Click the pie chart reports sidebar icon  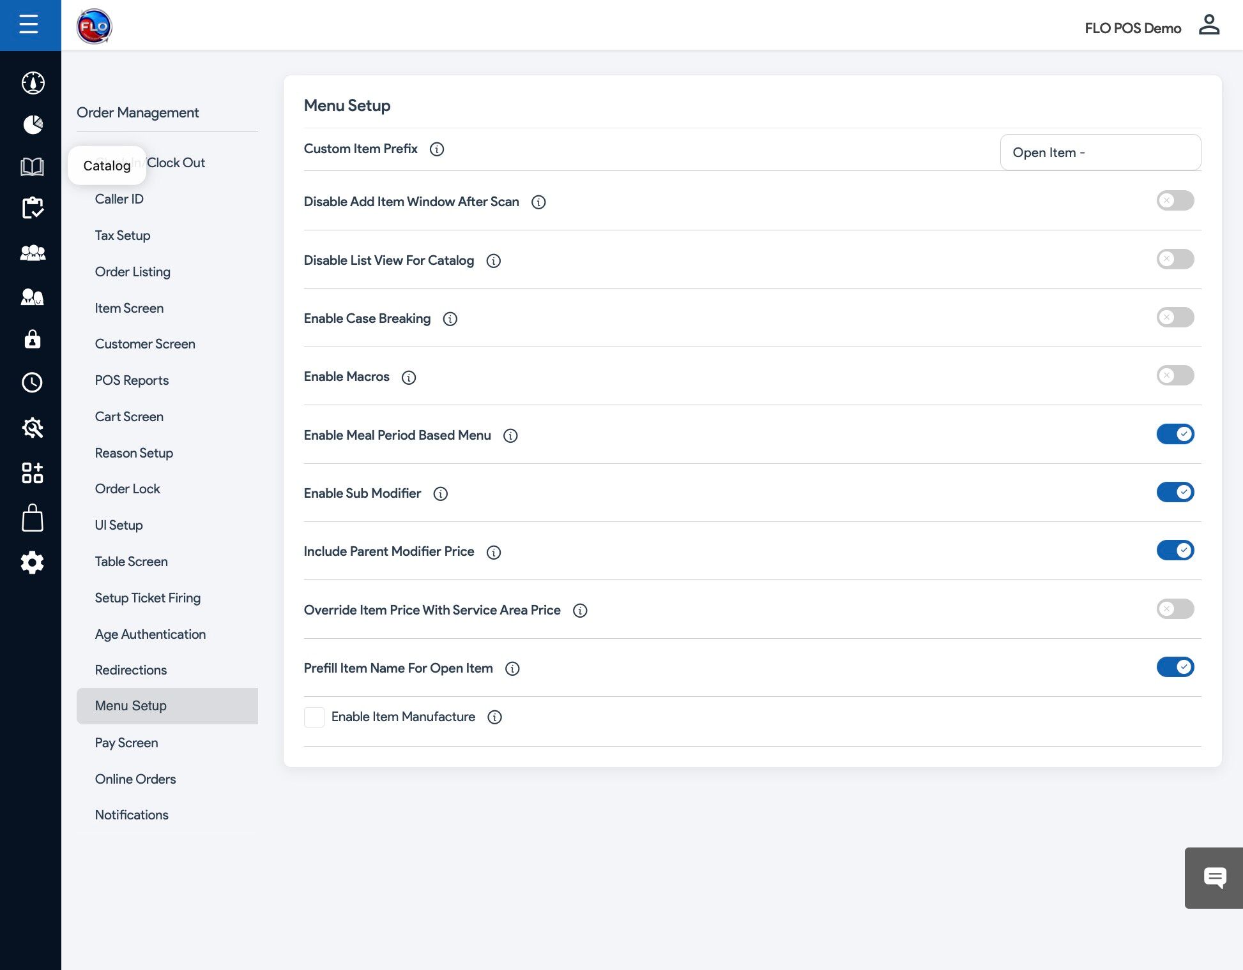(x=33, y=124)
